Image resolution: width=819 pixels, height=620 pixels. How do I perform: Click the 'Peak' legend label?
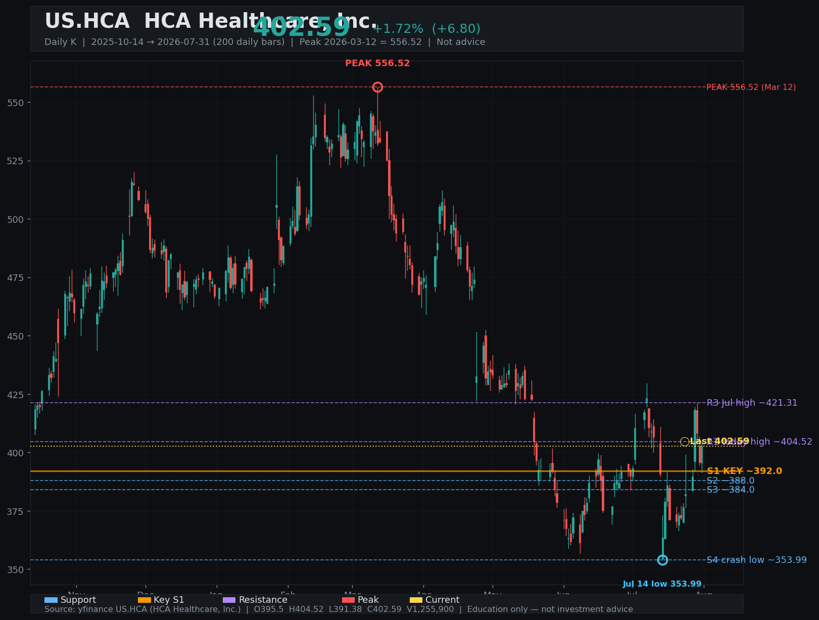pyautogui.click(x=368, y=600)
